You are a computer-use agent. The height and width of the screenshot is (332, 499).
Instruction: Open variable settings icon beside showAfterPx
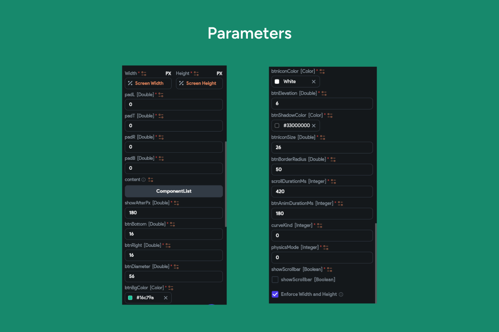176,203
